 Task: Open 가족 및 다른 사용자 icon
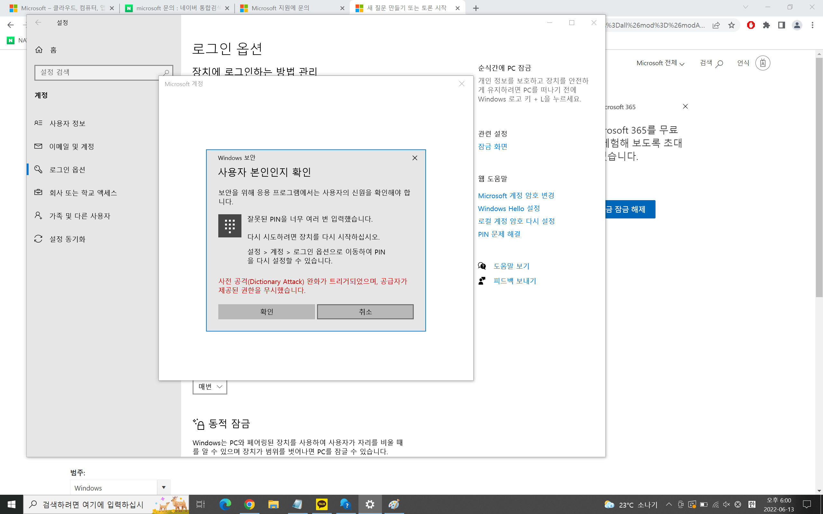click(x=38, y=215)
